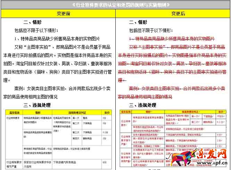Click struck-through 1、特殊品类 line on right

[x=172, y=39]
